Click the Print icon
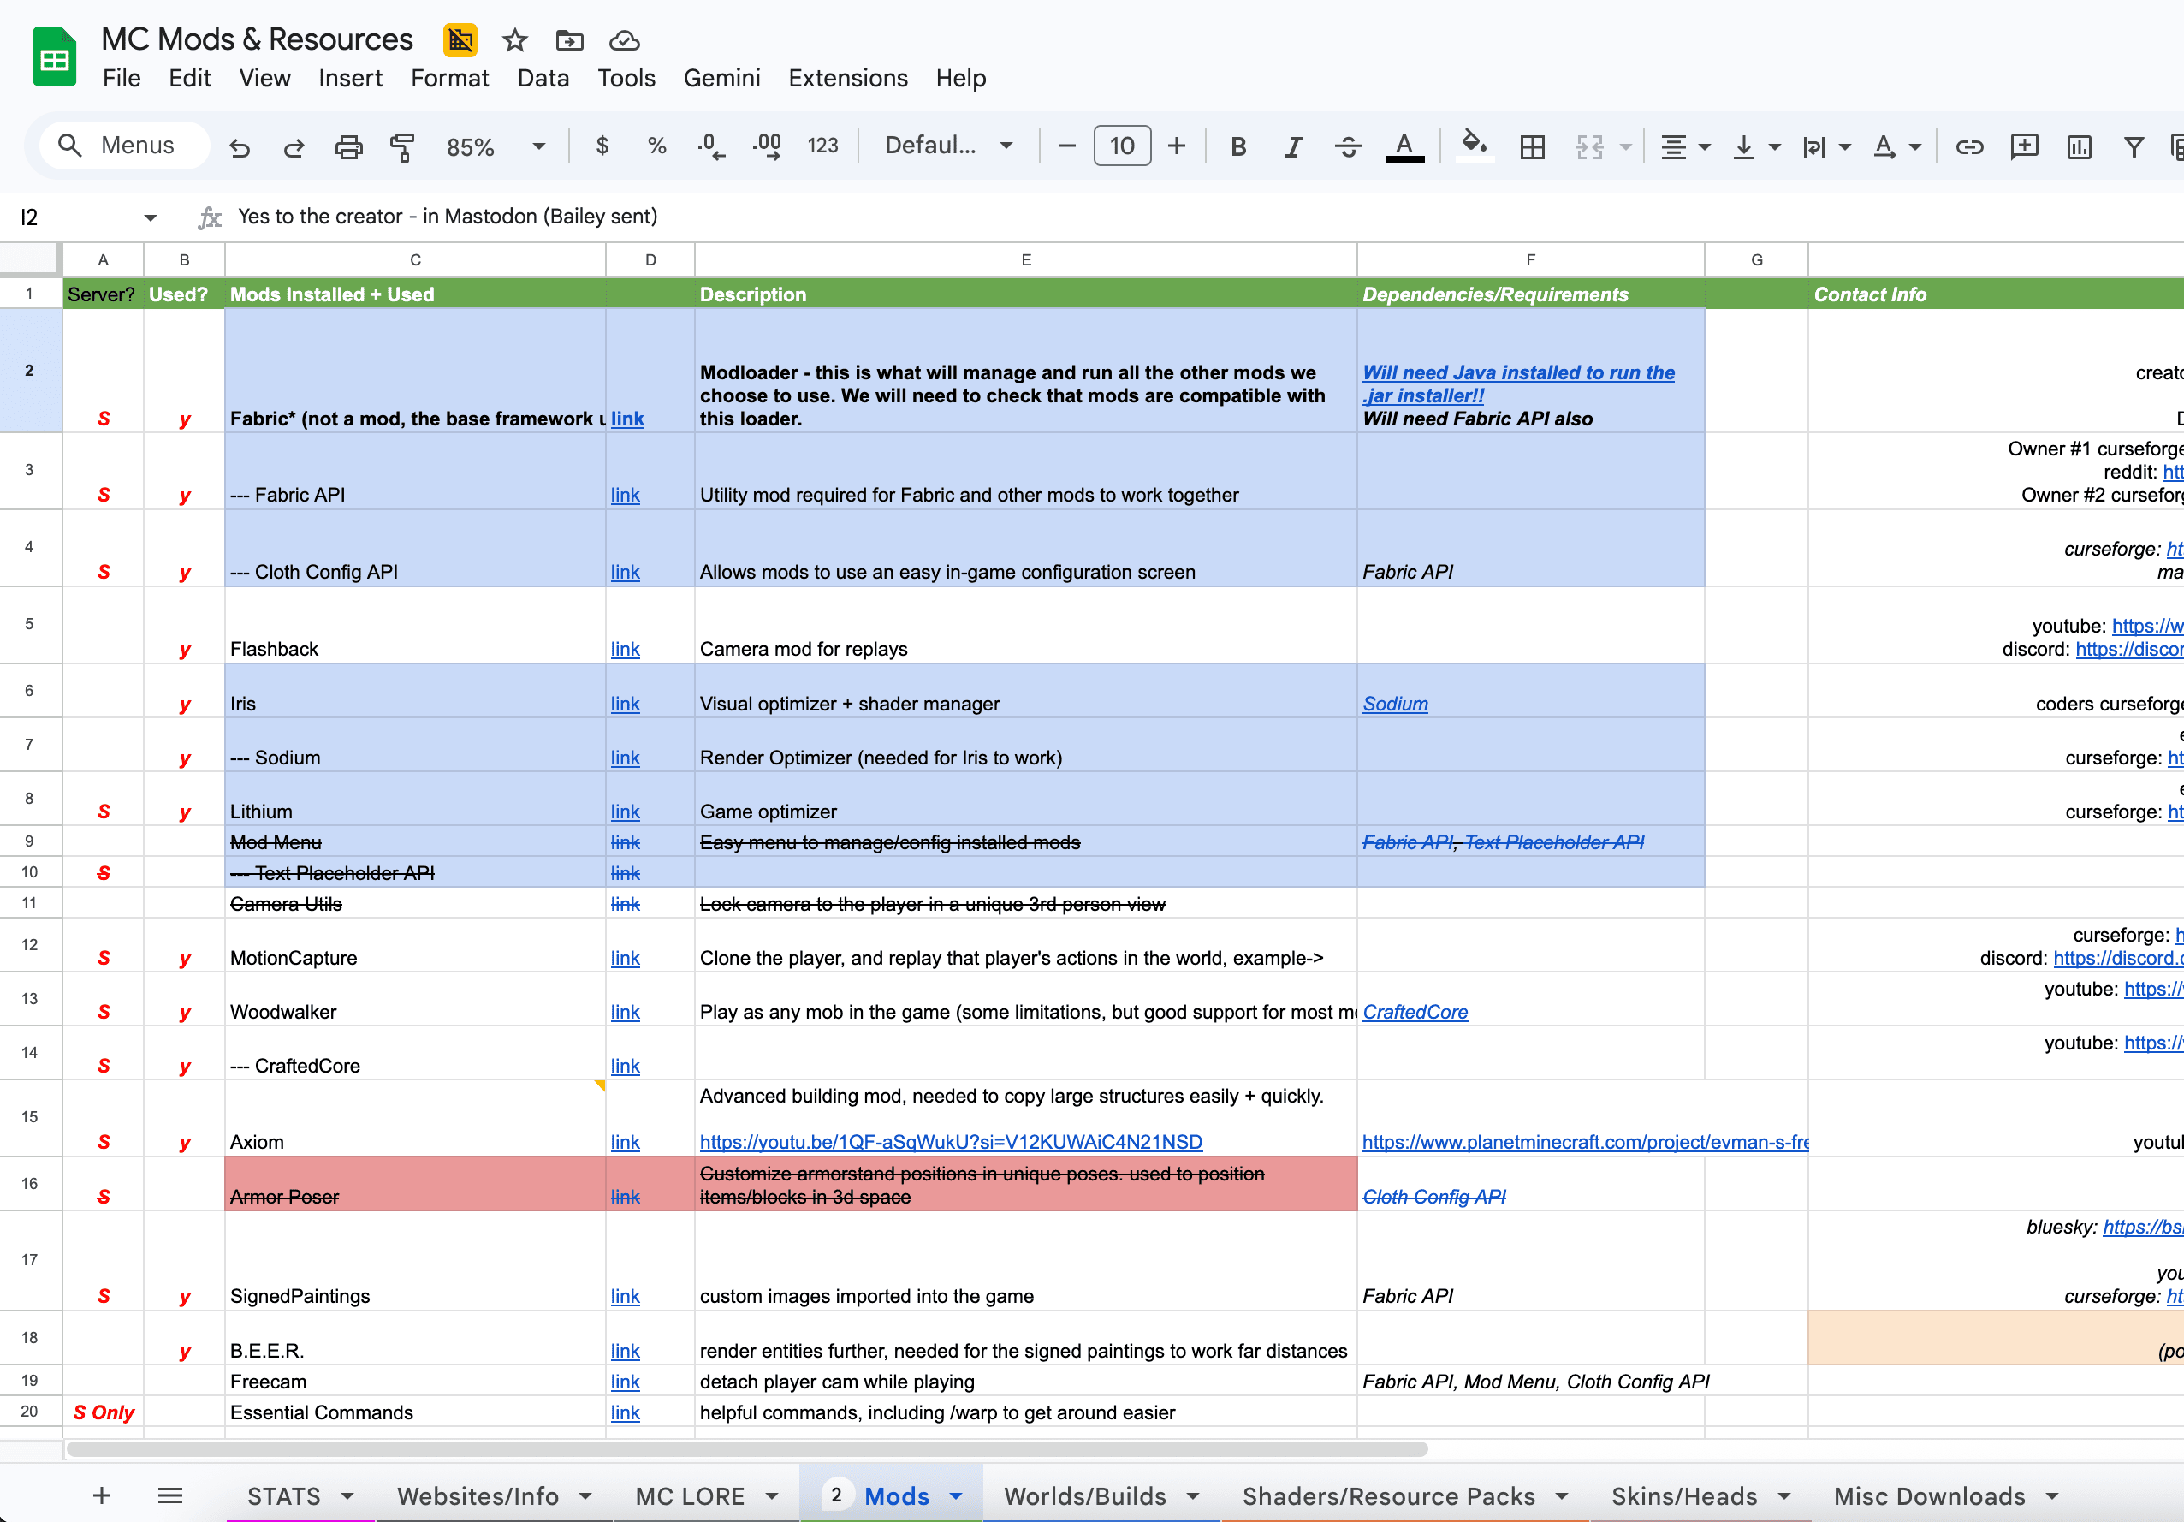Viewport: 2184px width, 1522px height. point(349,146)
